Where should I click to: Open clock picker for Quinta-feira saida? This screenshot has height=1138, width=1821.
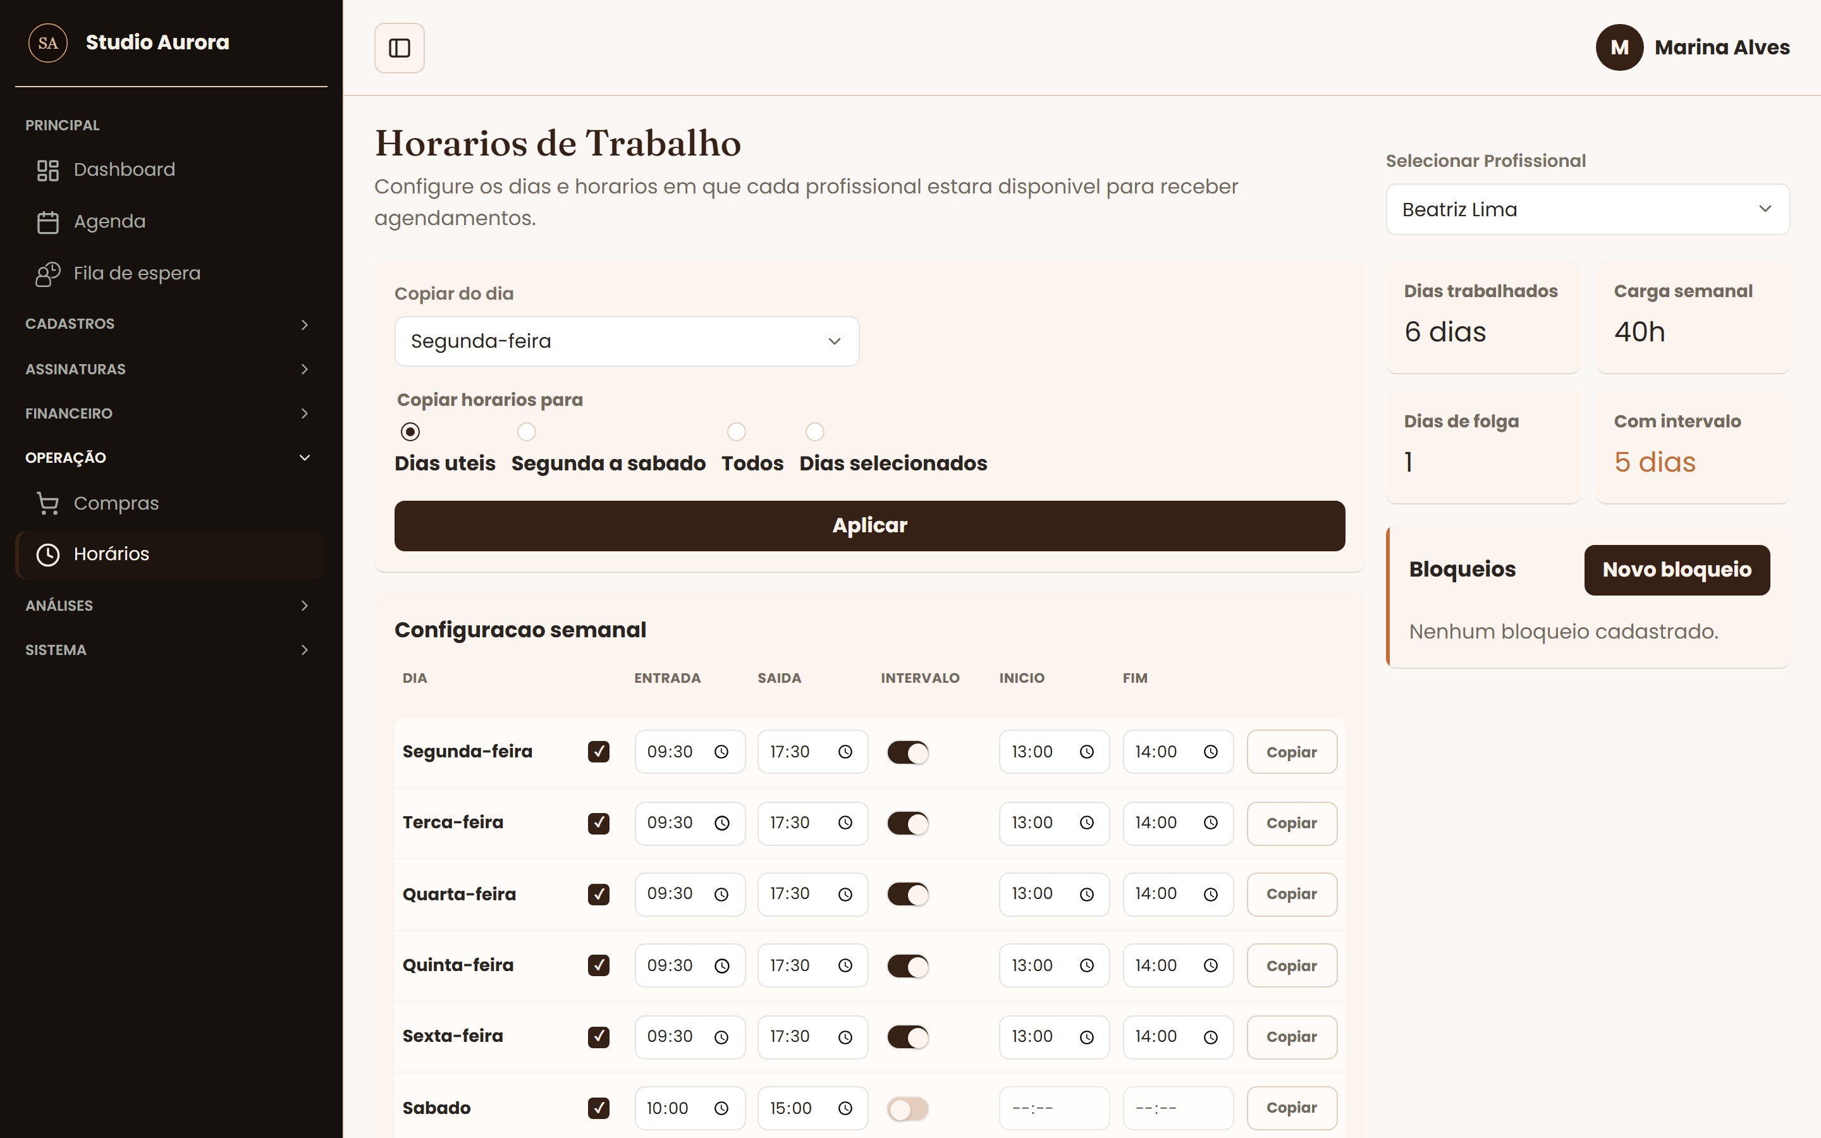(x=845, y=965)
